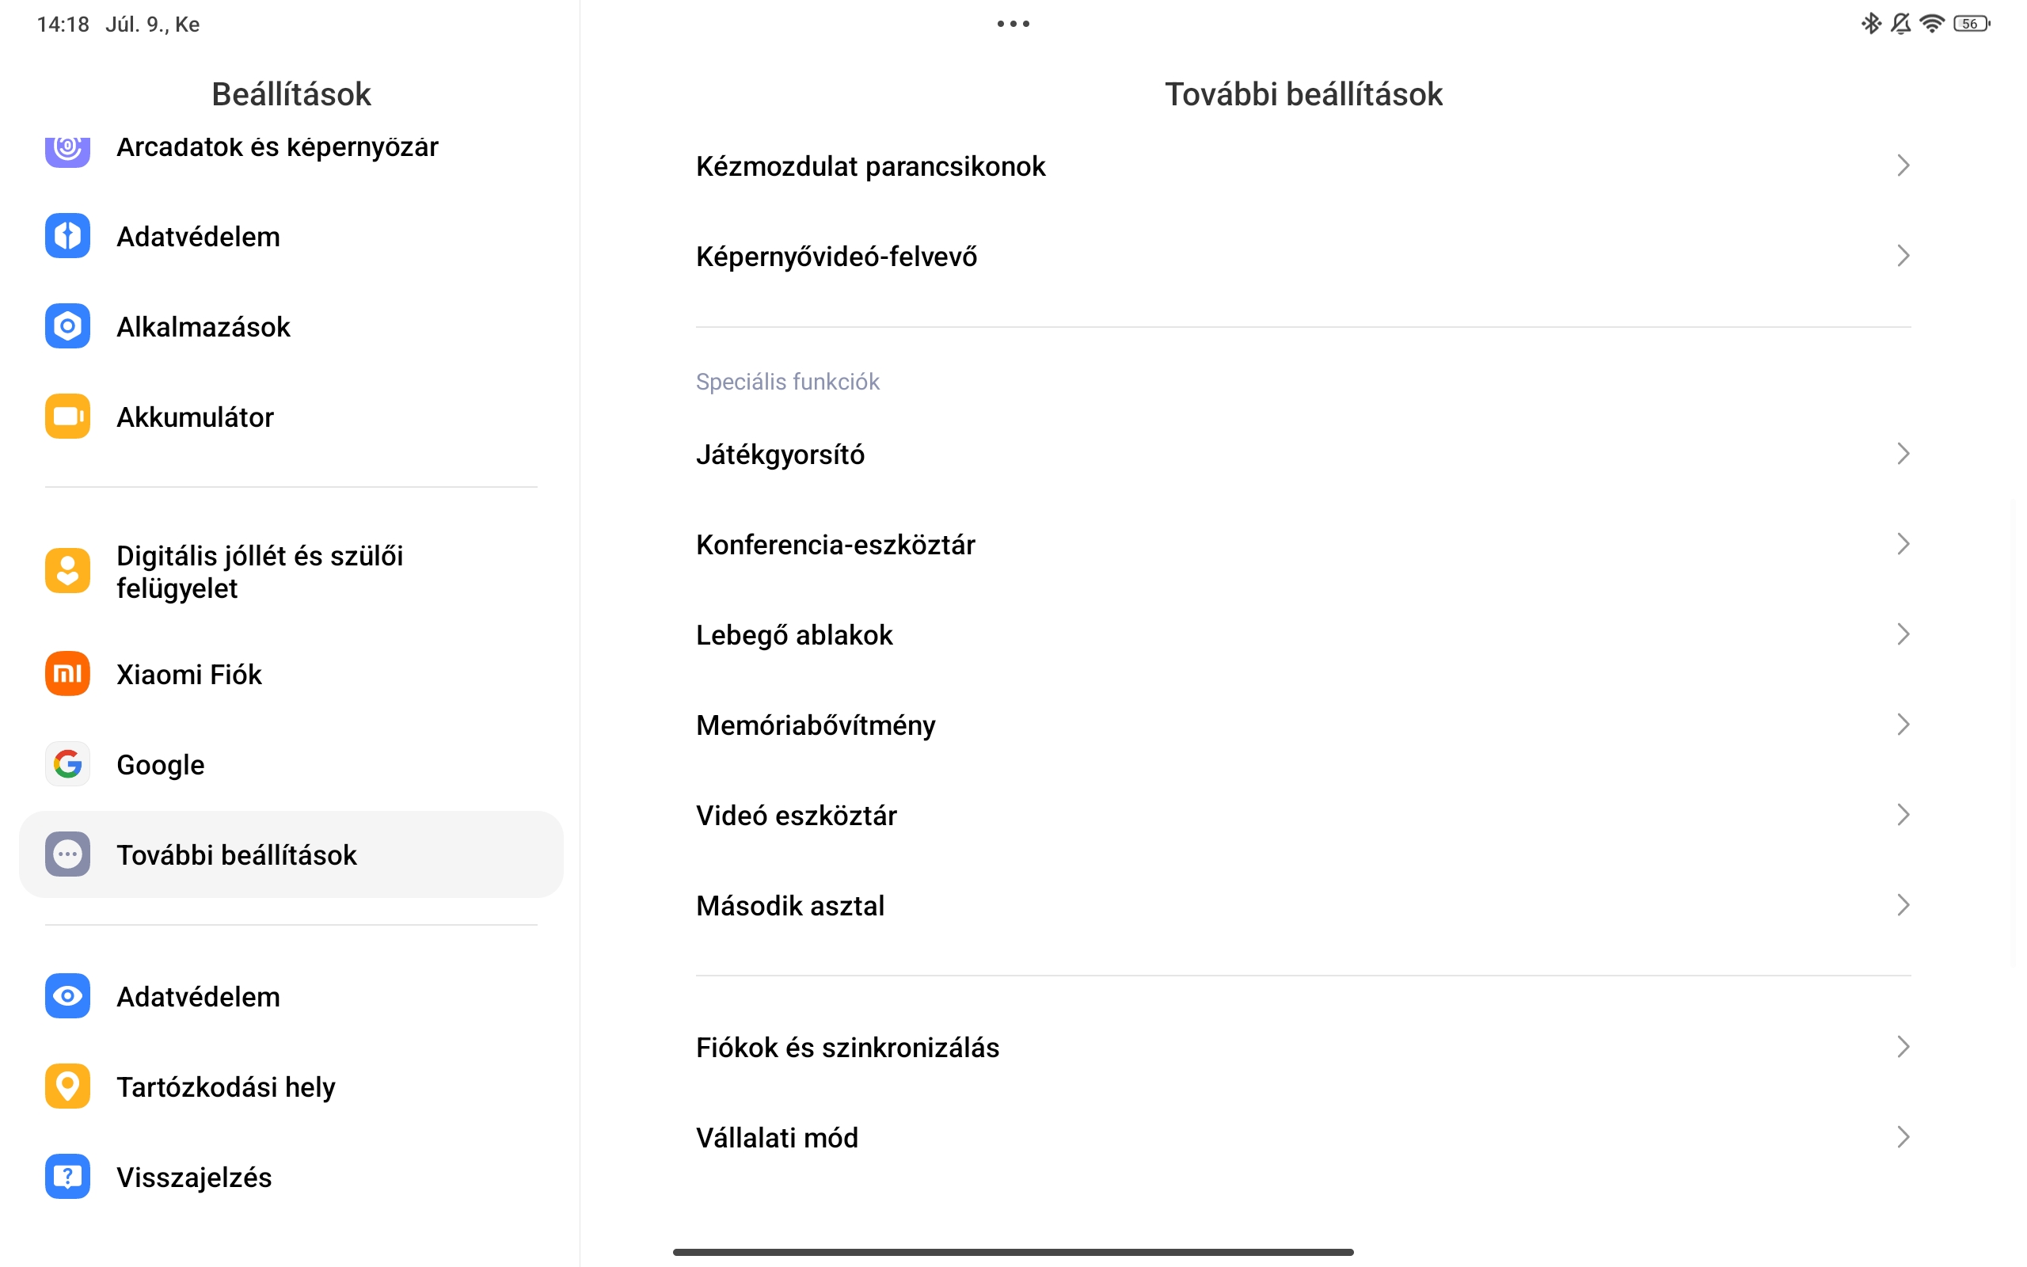Open Lebegő ablakok settings
The image size is (2027, 1267).
pyautogui.click(x=1303, y=634)
